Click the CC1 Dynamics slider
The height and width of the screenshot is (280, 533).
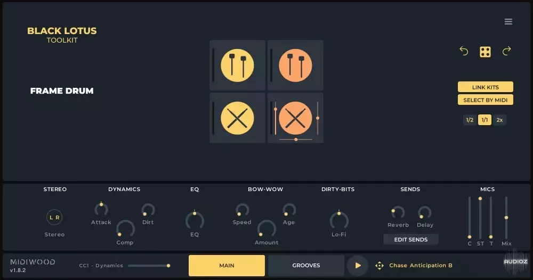pyautogui.click(x=148, y=265)
